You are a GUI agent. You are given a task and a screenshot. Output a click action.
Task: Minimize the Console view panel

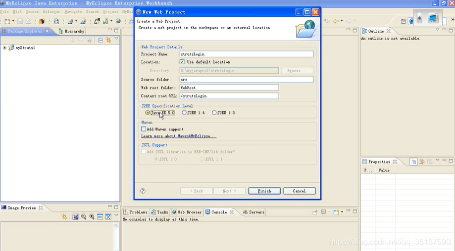click(x=349, y=211)
